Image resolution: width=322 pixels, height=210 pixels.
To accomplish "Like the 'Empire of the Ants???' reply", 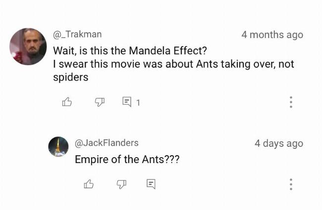I will click(x=89, y=184).
